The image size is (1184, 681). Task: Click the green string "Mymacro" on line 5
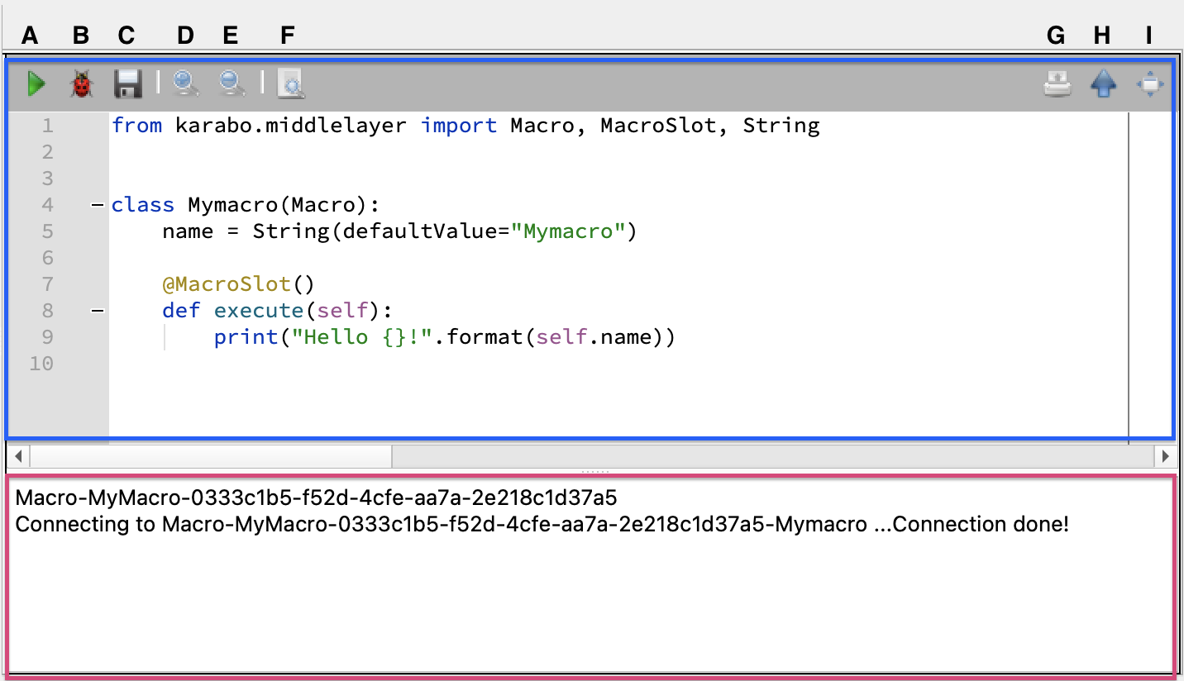tap(568, 231)
